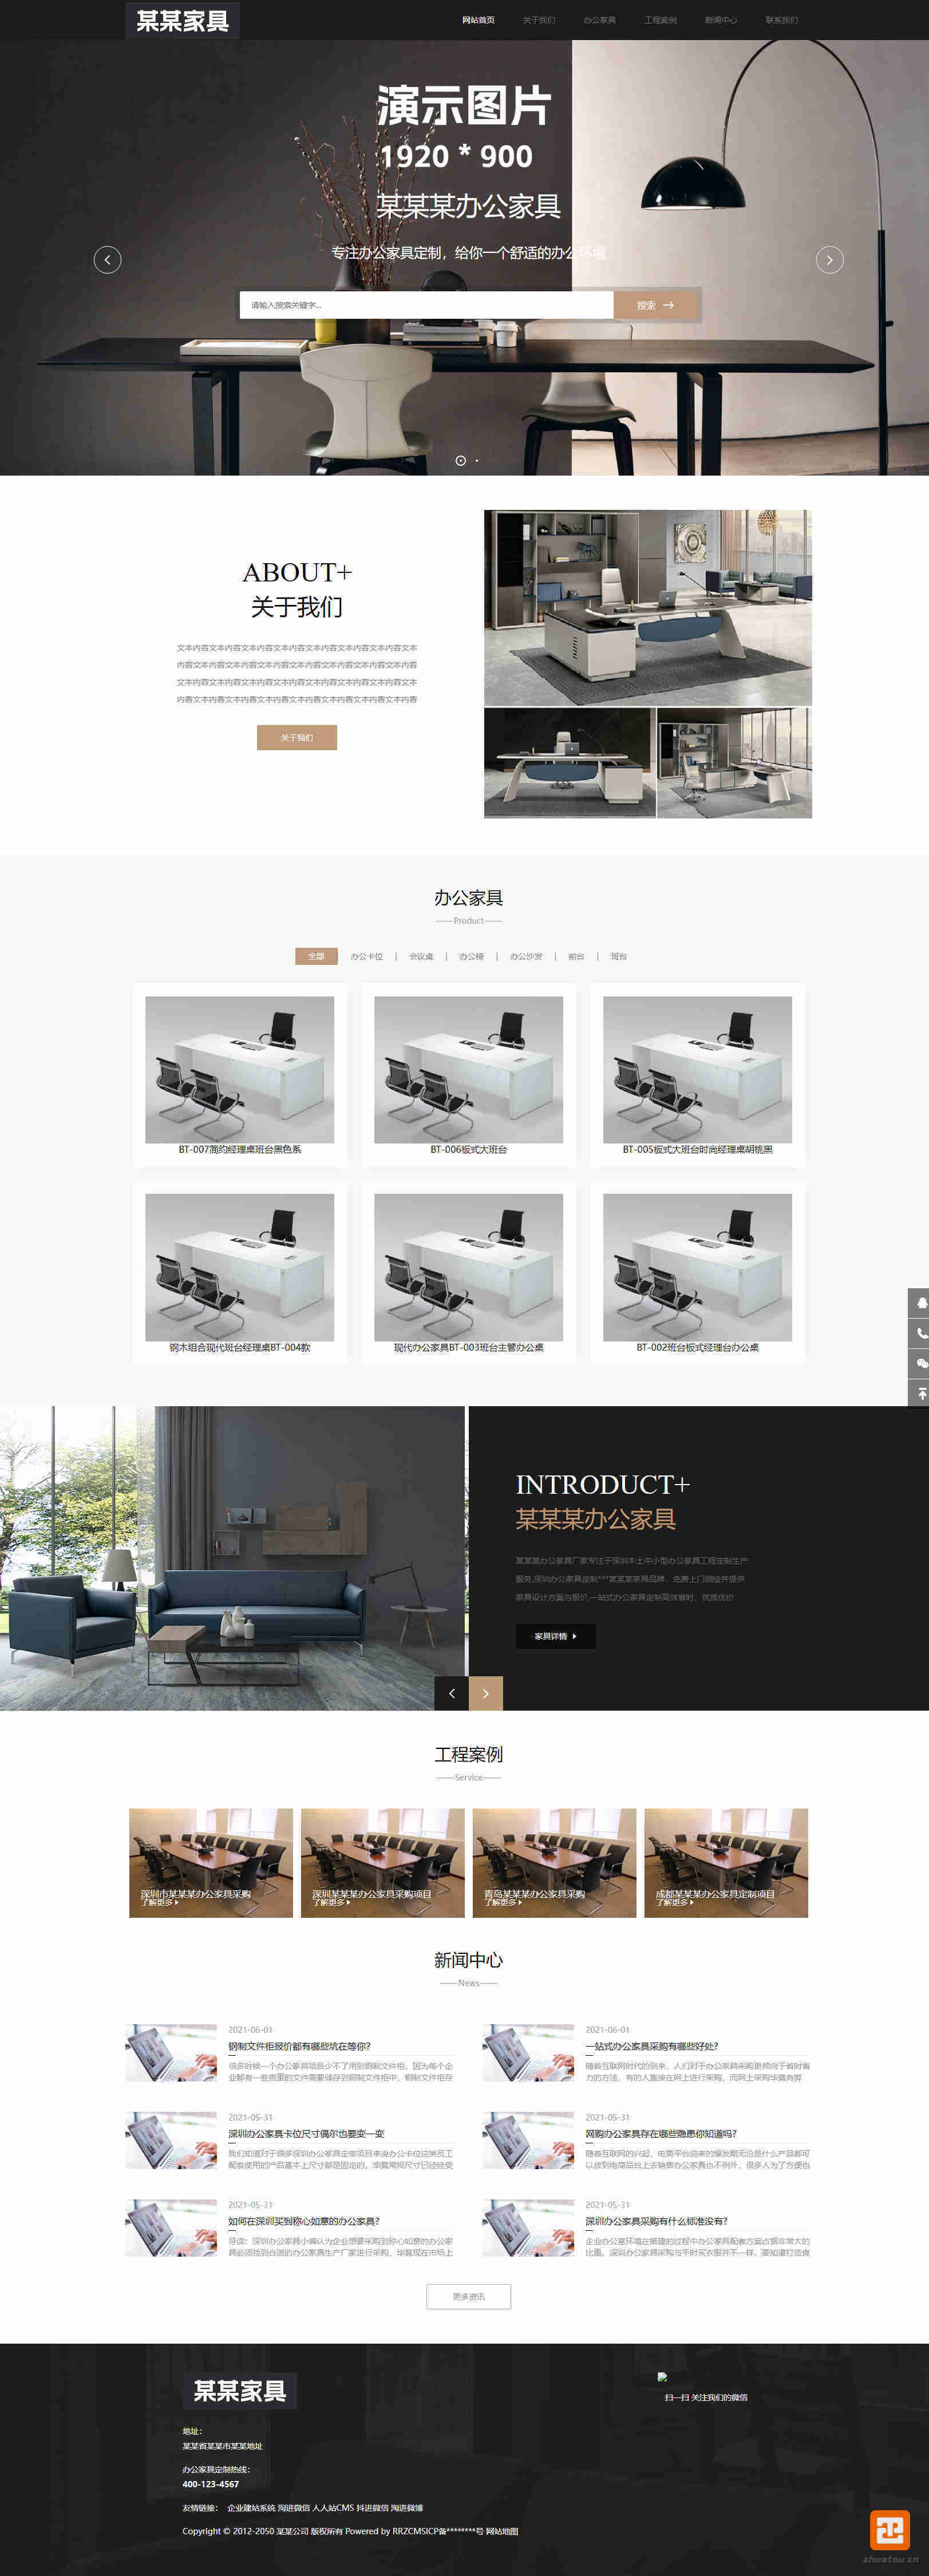The width and height of the screenshot is (929, 2576).
Task: Filter products by 办公沙发
Action: click(x=526, y=957)
